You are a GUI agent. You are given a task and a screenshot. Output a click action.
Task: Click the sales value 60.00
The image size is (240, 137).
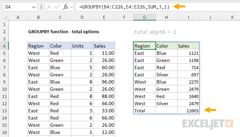tap(104, 67)
